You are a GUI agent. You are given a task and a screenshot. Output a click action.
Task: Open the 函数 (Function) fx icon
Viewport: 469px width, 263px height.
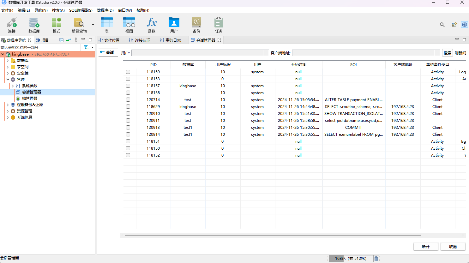152,23
